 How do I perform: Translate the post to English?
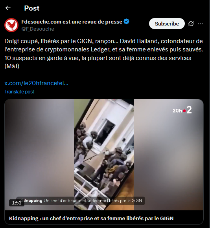(19, 91)
